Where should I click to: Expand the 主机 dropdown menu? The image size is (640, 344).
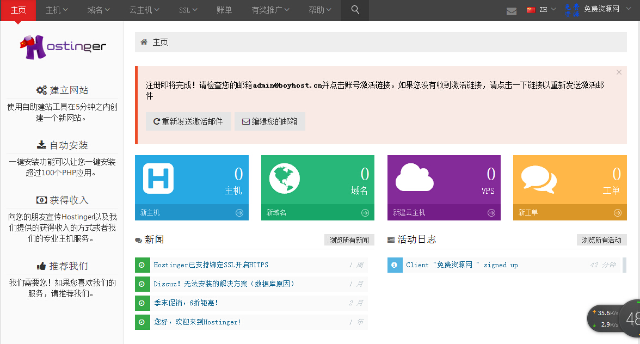[x=57, y=10]
